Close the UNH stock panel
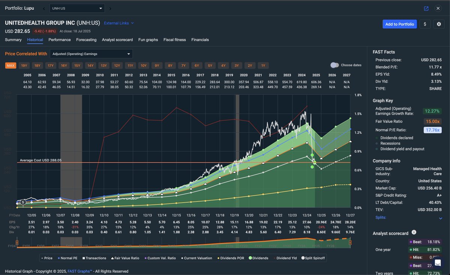Screen dimensions: 450x275 (438, 8)
